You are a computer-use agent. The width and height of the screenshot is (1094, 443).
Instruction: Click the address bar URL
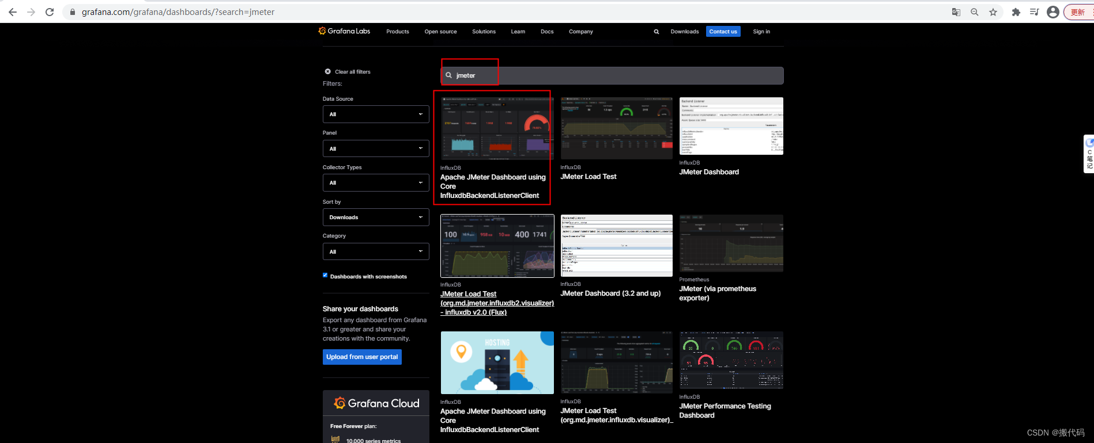(x=178, y=12)
